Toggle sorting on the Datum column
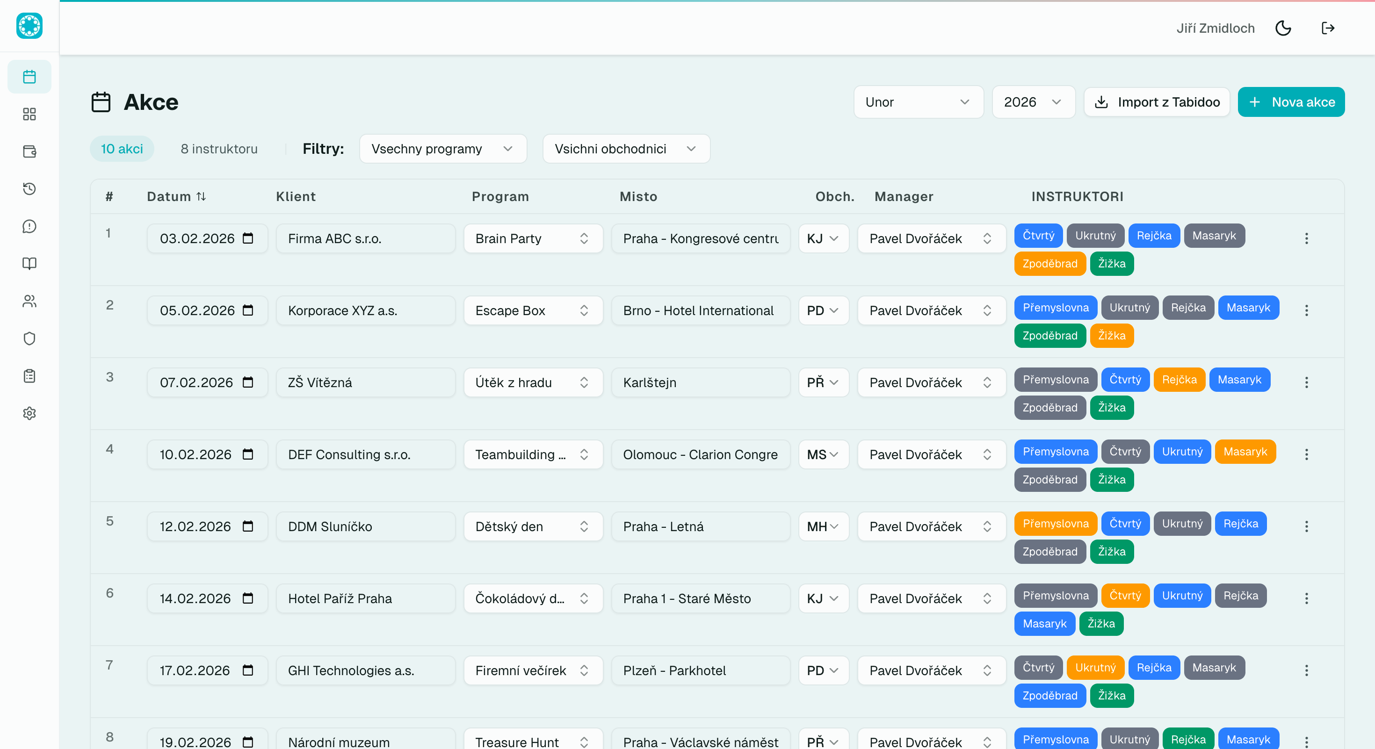Screen dimensions: 1375x749 (201, 196)
